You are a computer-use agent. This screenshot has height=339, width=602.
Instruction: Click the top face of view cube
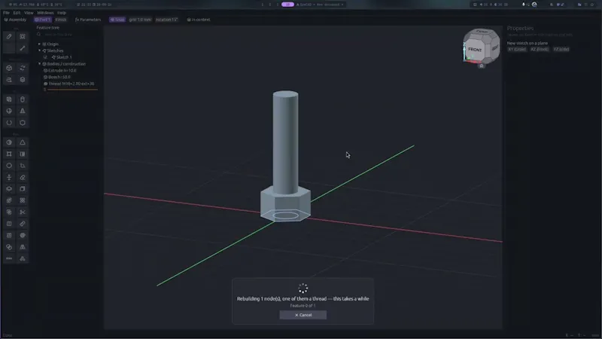482,32
